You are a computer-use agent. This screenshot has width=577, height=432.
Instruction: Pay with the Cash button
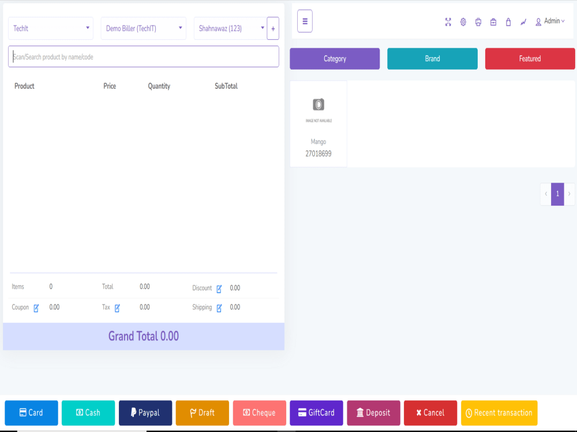click(x=88, y=412)
